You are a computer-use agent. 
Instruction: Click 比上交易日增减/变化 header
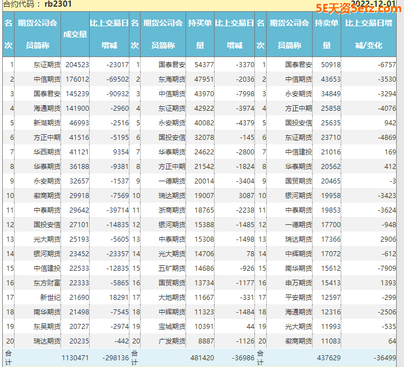click(x=369, y=34)
